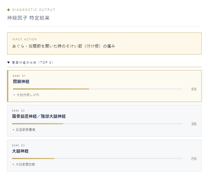This screenshot has height=175, width=209.
Task: Click the 大腿前面放散 symptom text
Action: 25,164
